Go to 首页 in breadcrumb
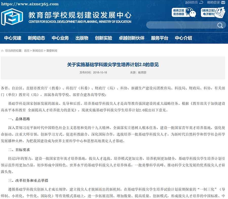Screen dimensions: 228x199 click(27, 51)
